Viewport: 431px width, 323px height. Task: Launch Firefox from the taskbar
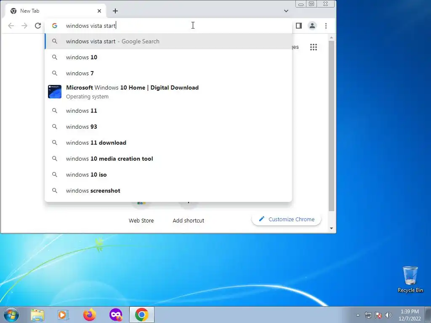(x=90, y=315)
